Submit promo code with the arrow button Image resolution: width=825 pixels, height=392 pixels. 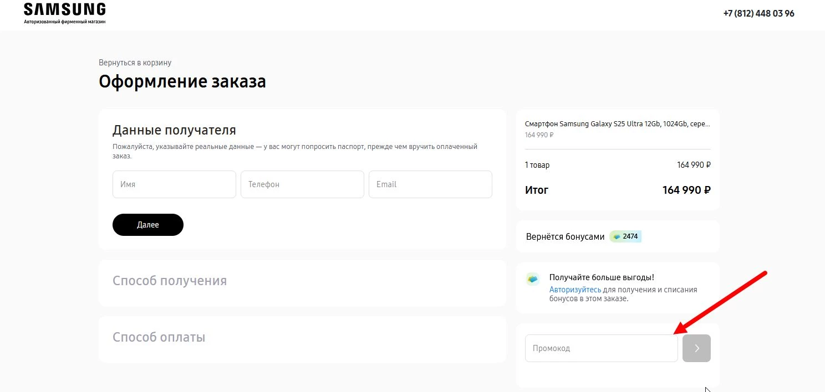pos(696,348)
